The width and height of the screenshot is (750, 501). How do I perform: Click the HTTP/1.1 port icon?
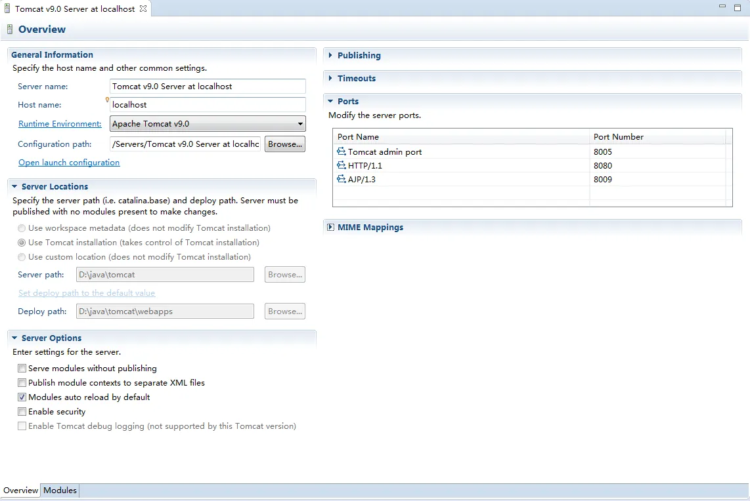[341, 165]
